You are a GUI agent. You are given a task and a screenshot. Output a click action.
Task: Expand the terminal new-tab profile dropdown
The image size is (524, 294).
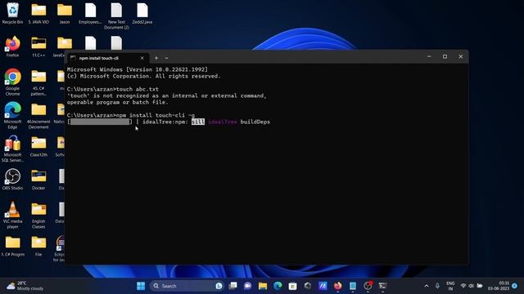pyautogui.click(x=166, y=58)
